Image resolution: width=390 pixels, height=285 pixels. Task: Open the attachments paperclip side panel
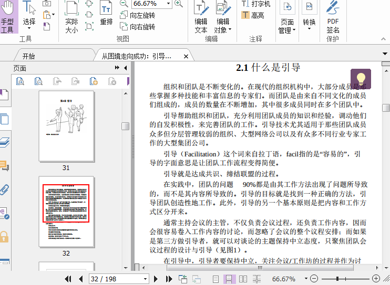[x=5, y=189]
